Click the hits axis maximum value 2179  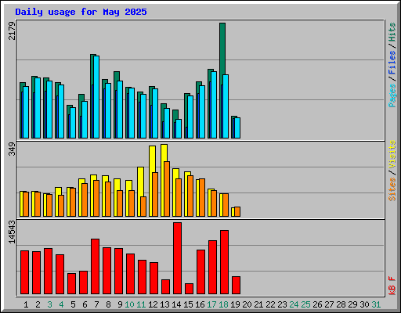point(12,31)
